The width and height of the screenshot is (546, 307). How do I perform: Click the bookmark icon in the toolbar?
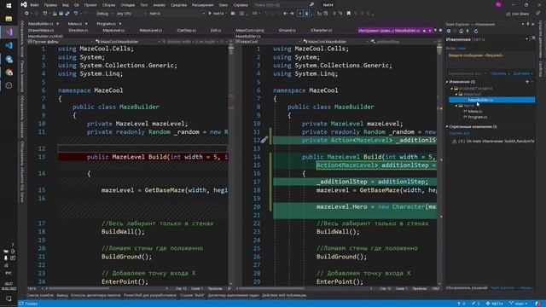point(349,14)
